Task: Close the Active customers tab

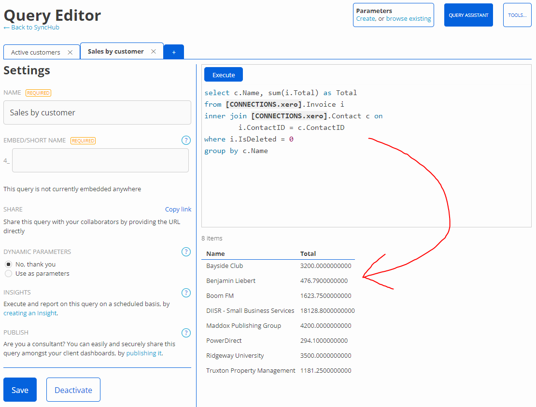Action: click(x=70, y=52)
